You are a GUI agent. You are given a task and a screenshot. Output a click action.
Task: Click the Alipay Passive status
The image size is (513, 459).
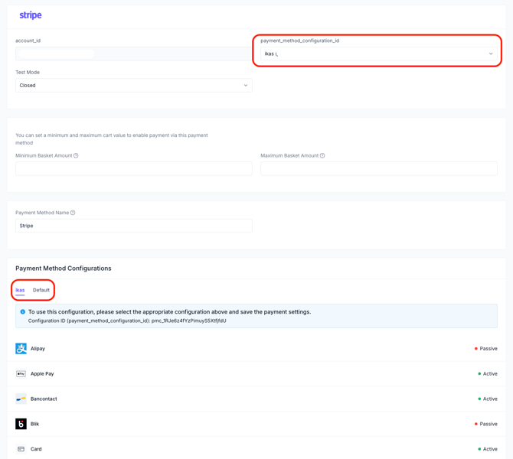(486, 349)
